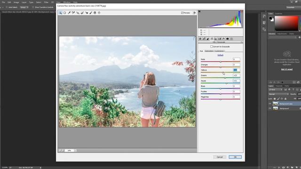Select the Targeted Adjustment tool
The width and height of the screenshot is (301, 169).
(x=78, y=13)
